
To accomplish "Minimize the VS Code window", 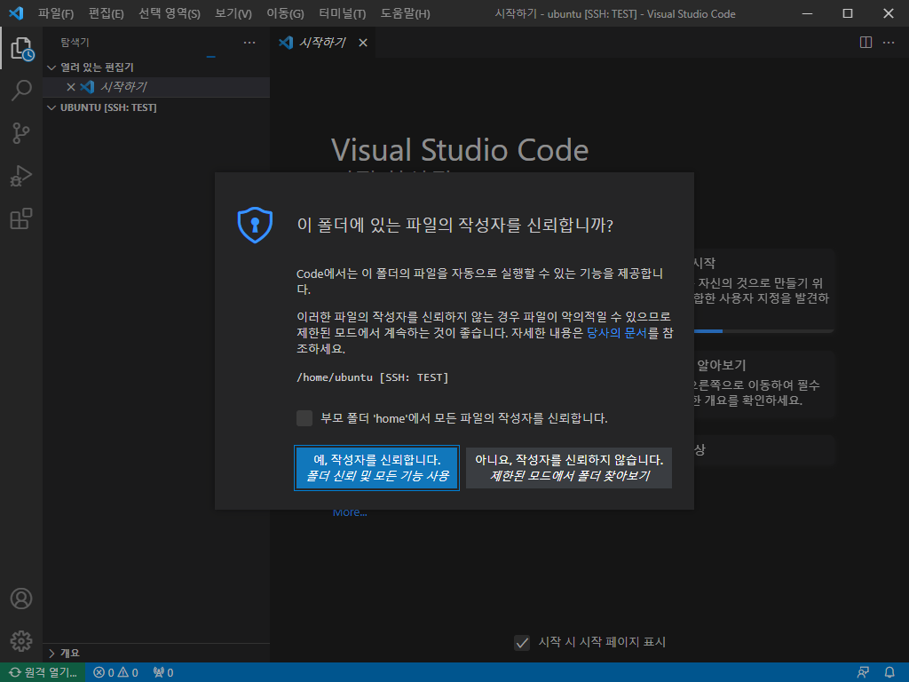I will point(807,13).
